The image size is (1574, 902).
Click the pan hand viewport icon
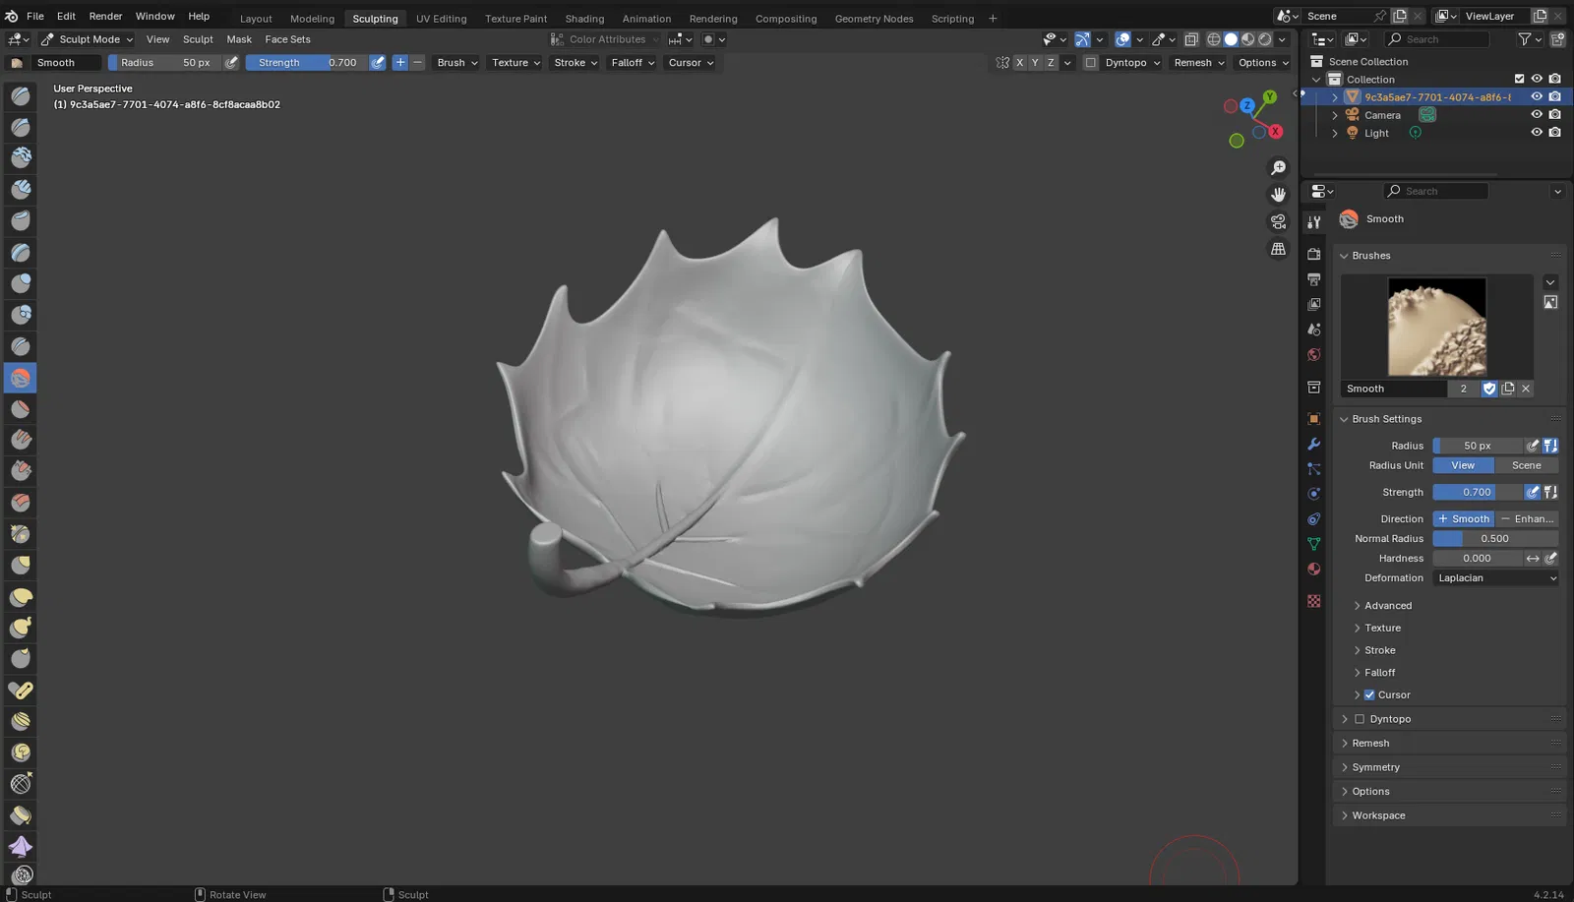point(1278,195)
